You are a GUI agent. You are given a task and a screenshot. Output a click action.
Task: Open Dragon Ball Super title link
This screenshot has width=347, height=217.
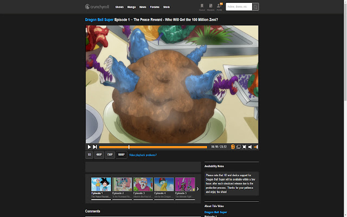coord(99,20)
